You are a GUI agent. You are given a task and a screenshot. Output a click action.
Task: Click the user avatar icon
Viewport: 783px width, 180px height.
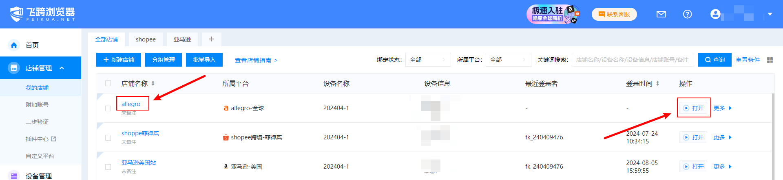(715, 14)
